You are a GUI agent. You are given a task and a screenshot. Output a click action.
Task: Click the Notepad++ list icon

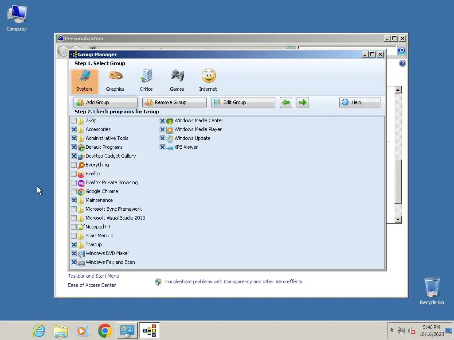click(81, 227)
